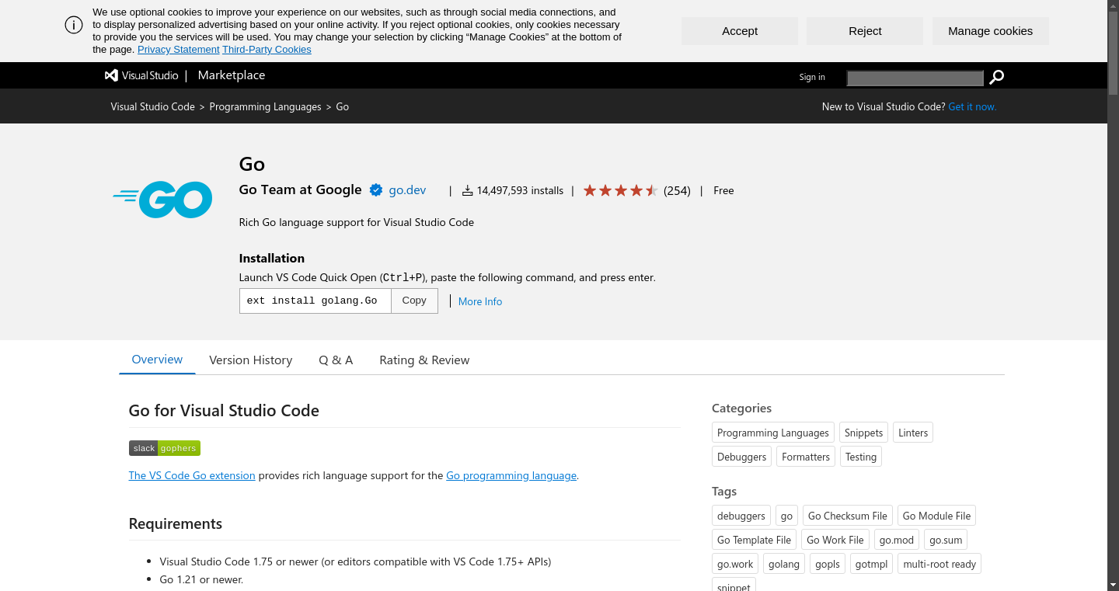Select the Formatters category

pyautogui.click(x=806, y=457)
